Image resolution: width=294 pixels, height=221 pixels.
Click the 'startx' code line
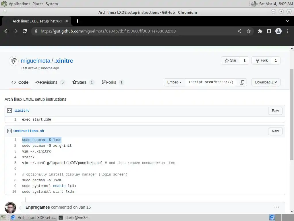pyautogui.click(x=28, y=157)
